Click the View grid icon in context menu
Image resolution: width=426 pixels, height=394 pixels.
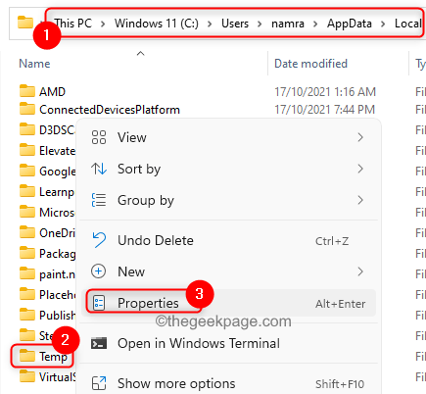pyautogui.click(x=99, y=137)
